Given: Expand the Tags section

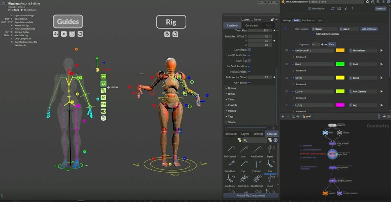Looking at the screenshot, I should pos(230,117).
